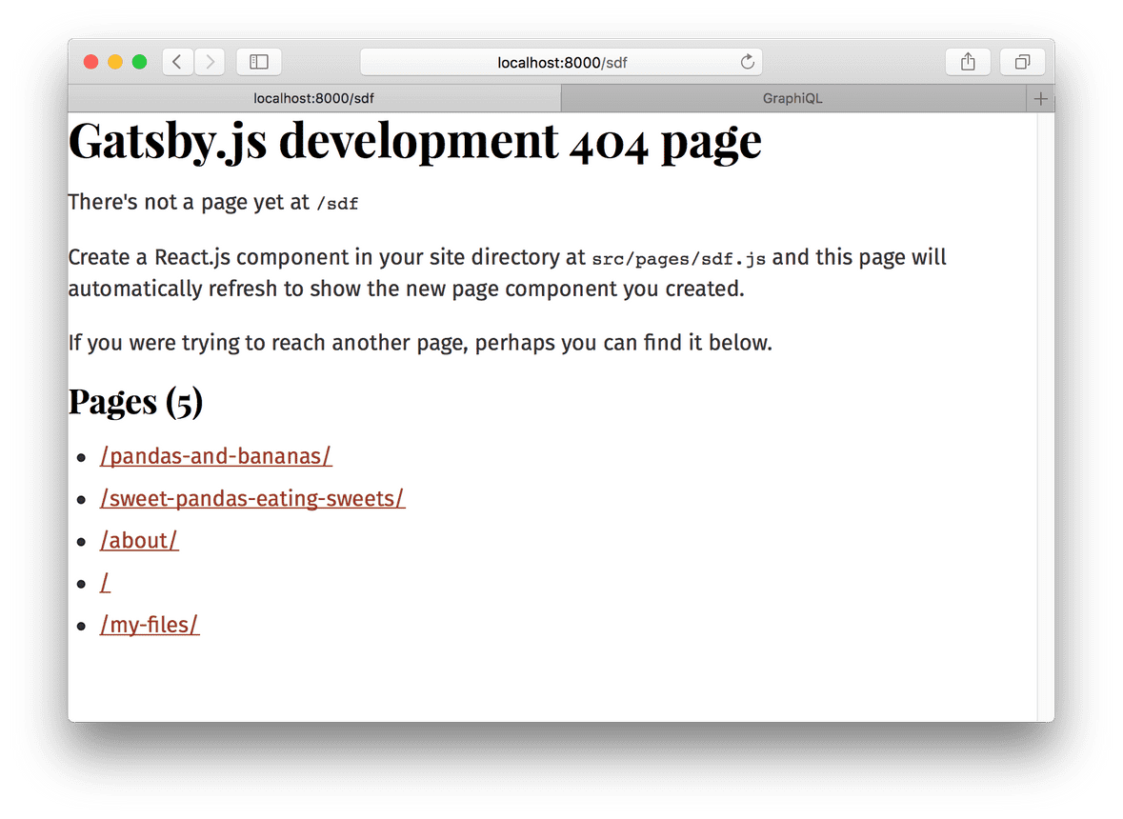The image size is (1123, 819).
Task: Open the /pandas-and-bananas/ page link
Action: tap(215, 456)
